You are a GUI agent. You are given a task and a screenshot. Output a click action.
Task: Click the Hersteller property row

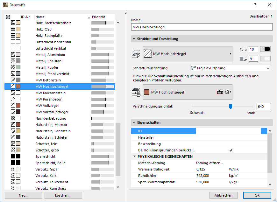(x=199, y=137)
